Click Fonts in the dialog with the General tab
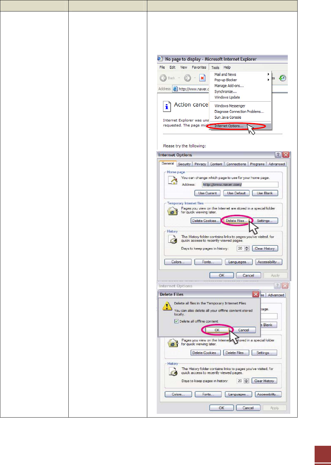Image resolution: width=331 pixels, height=465 pixels. click(x=208, y=262)
